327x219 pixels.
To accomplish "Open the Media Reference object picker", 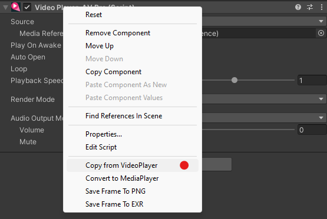I will (x=321, y=33).
